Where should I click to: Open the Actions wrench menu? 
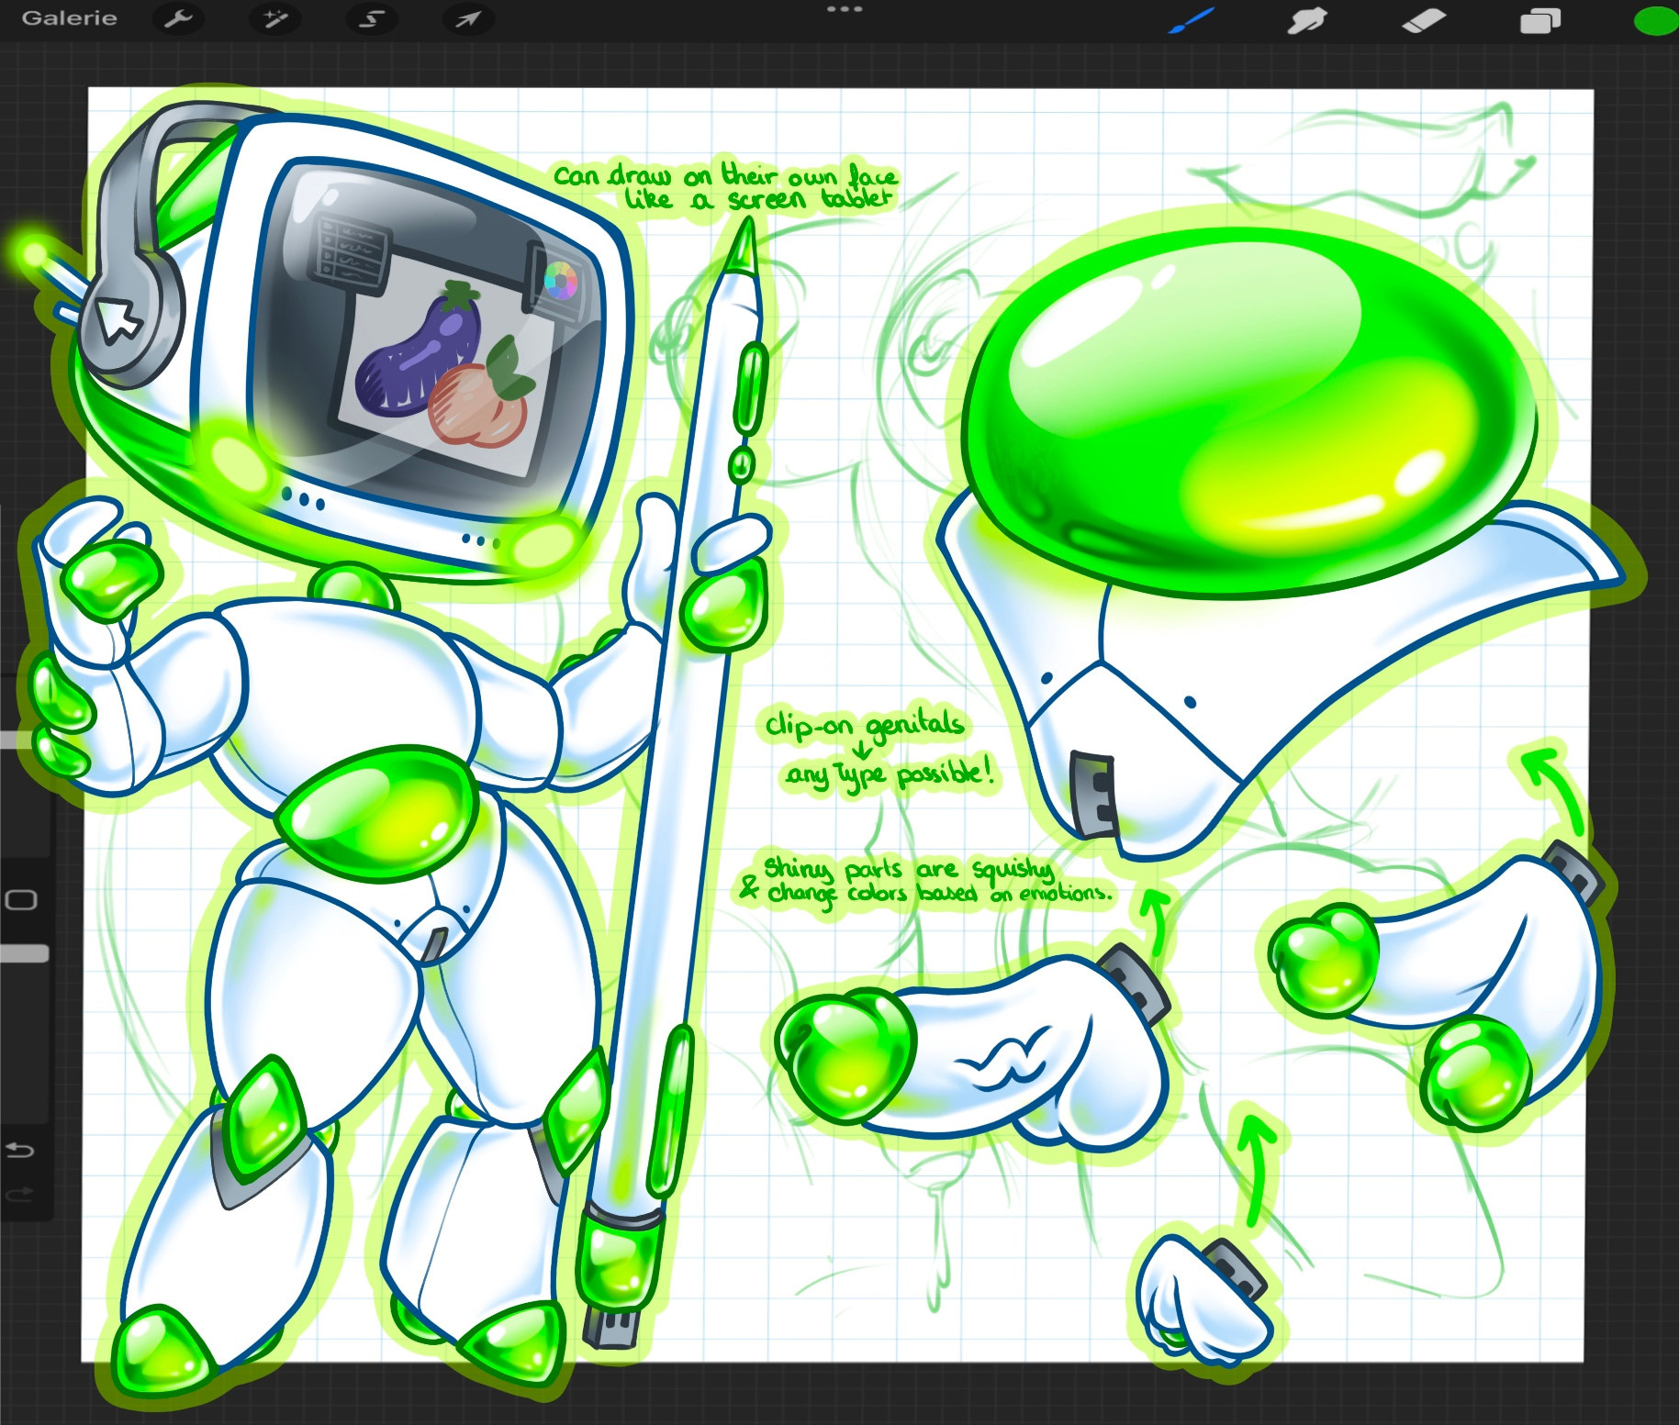coord(177,19)
